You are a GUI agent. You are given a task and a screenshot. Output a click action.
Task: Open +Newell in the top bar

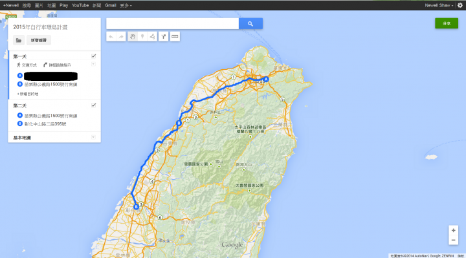click(x=11, y=5)
